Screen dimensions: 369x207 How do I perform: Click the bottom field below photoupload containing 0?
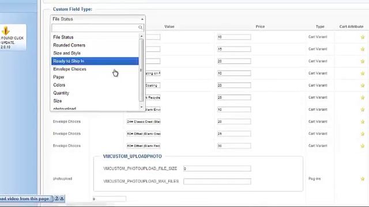pyautogui.click(x=109, y=199)
